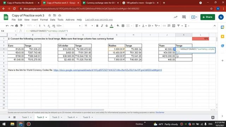226x127 pixels.
Task: Switch to Task 3 sheet tab
Action: [56, 117]
